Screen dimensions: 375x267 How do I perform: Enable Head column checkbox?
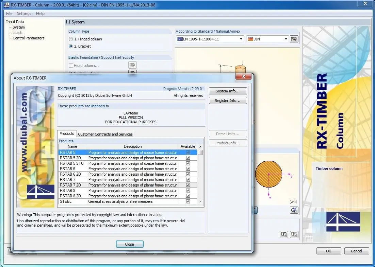(71, 66)
